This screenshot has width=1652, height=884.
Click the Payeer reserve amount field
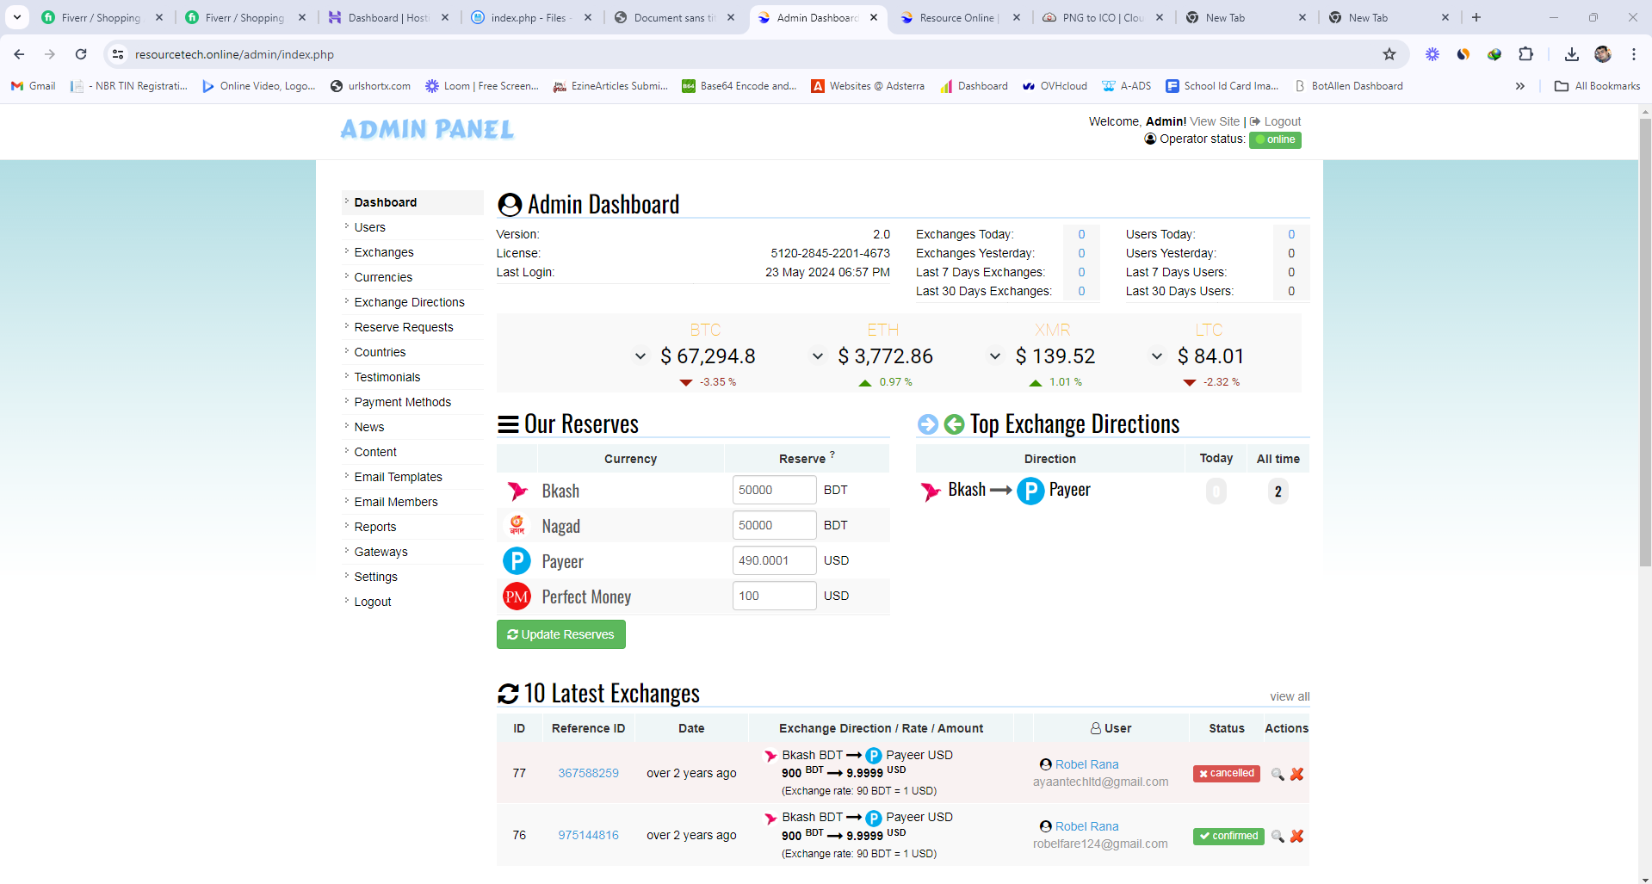(x=773, y=560)
